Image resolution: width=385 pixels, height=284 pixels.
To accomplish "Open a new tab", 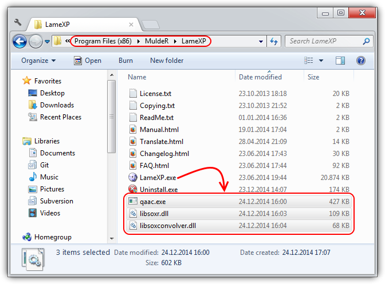I will click(x=151, y=25).
